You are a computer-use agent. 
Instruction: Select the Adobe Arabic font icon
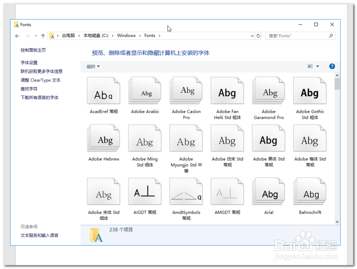[x=145, y=90]
